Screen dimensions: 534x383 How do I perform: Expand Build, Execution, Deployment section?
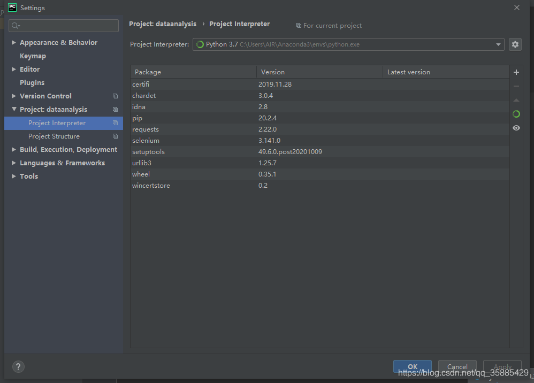(13, 149)
